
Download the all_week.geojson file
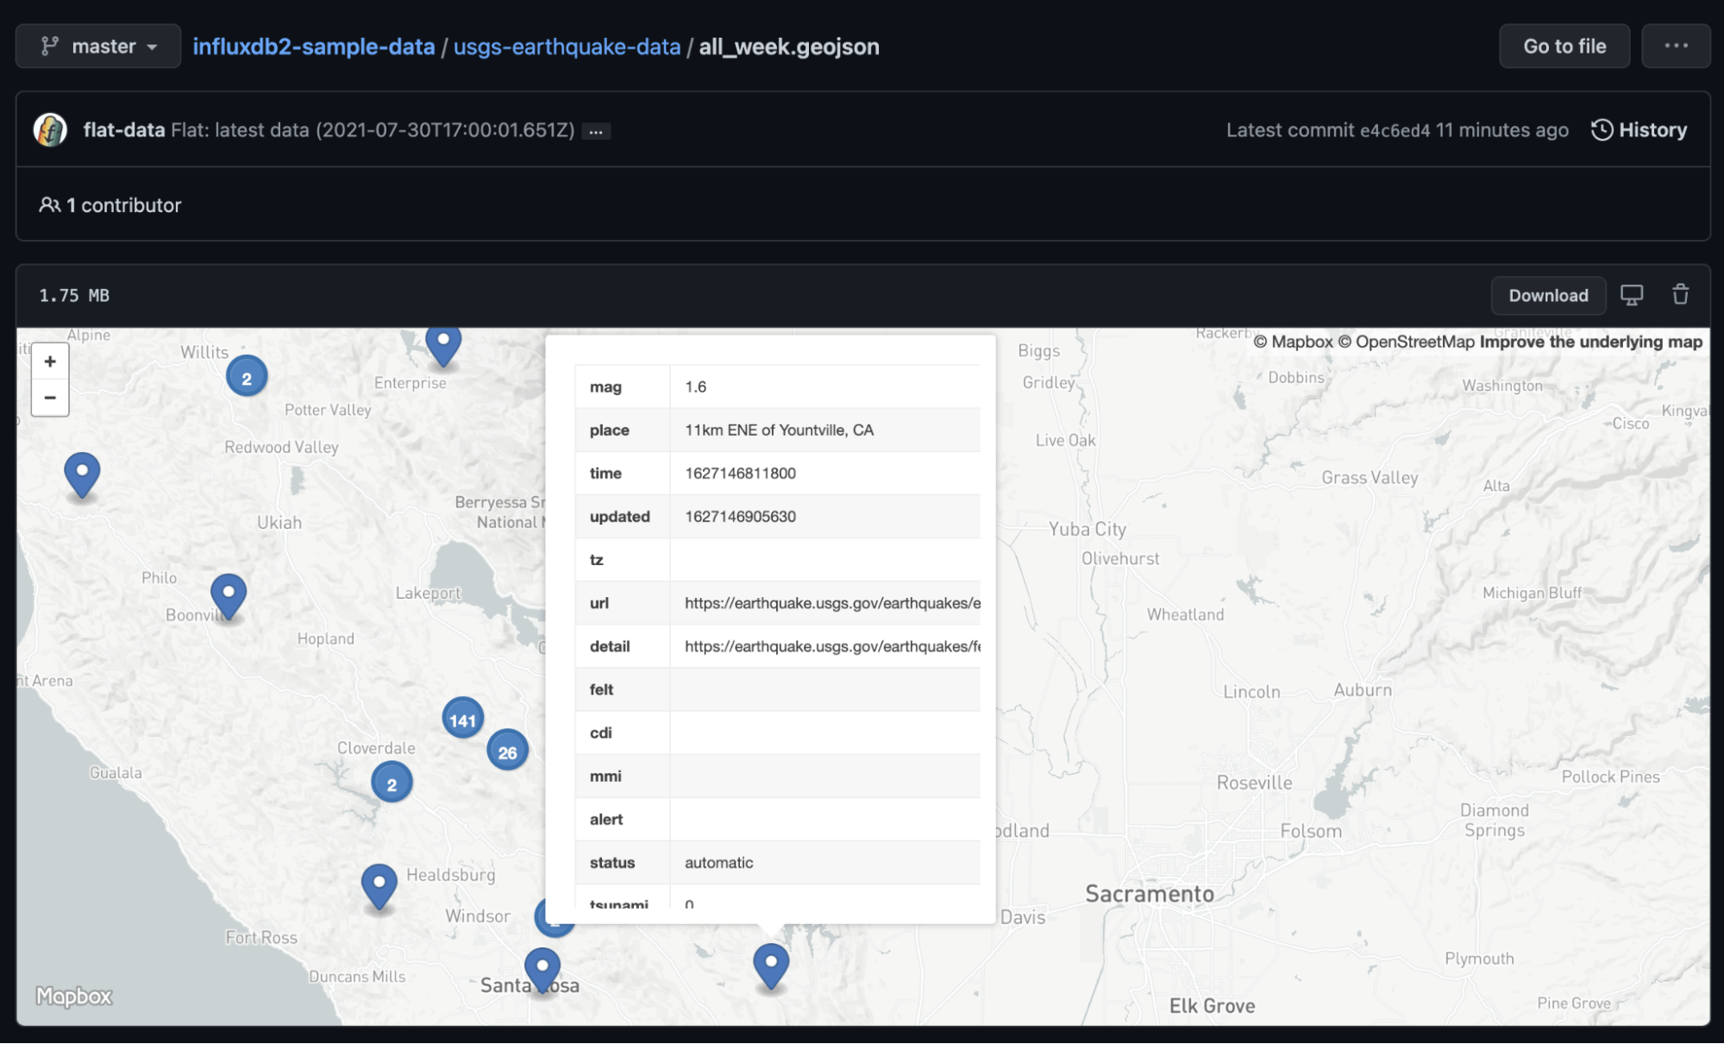coord(1547,295)
